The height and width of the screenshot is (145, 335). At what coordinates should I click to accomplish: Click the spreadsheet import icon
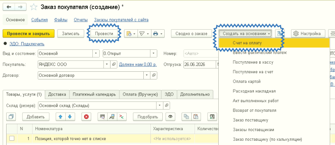click(x=212, y=116)
